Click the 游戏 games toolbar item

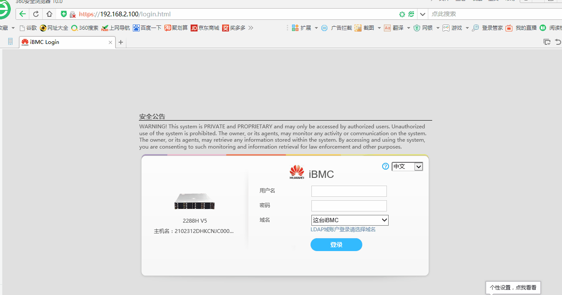(452, 28)
